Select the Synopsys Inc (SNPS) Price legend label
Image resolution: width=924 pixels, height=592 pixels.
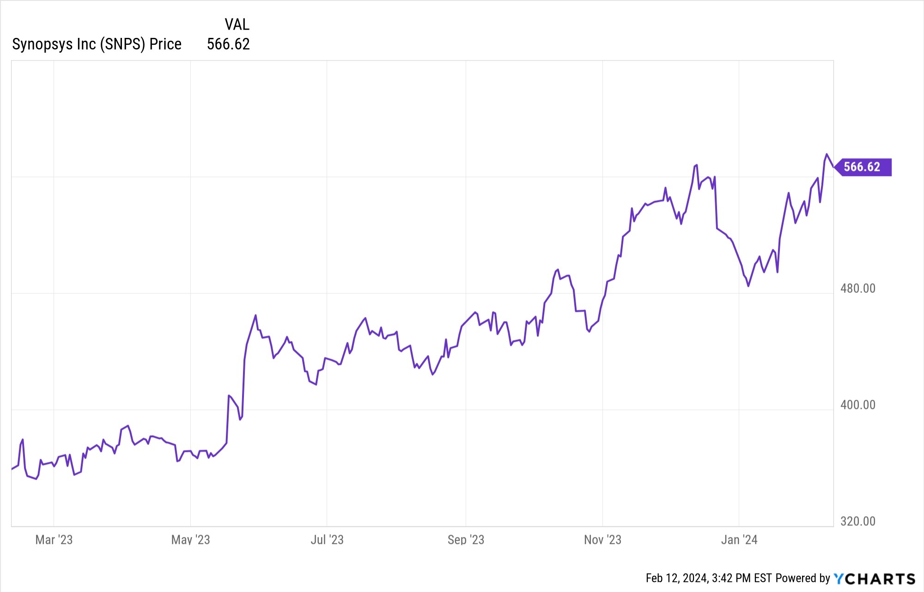coord(97,44)
